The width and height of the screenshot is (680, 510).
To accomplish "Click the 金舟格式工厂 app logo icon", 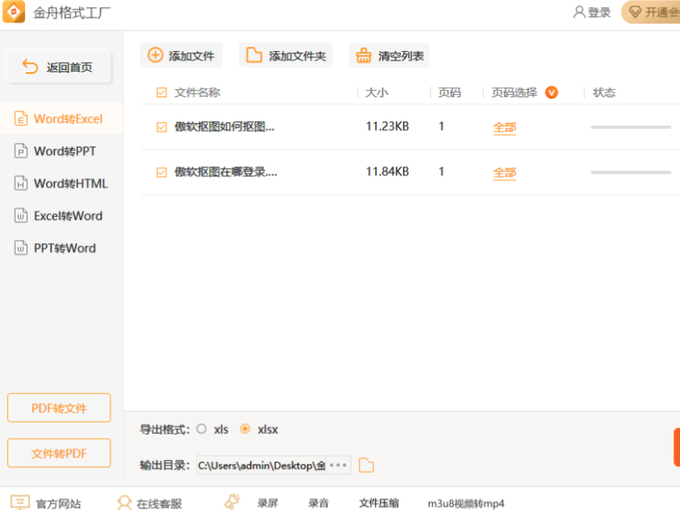I will 14,12.
